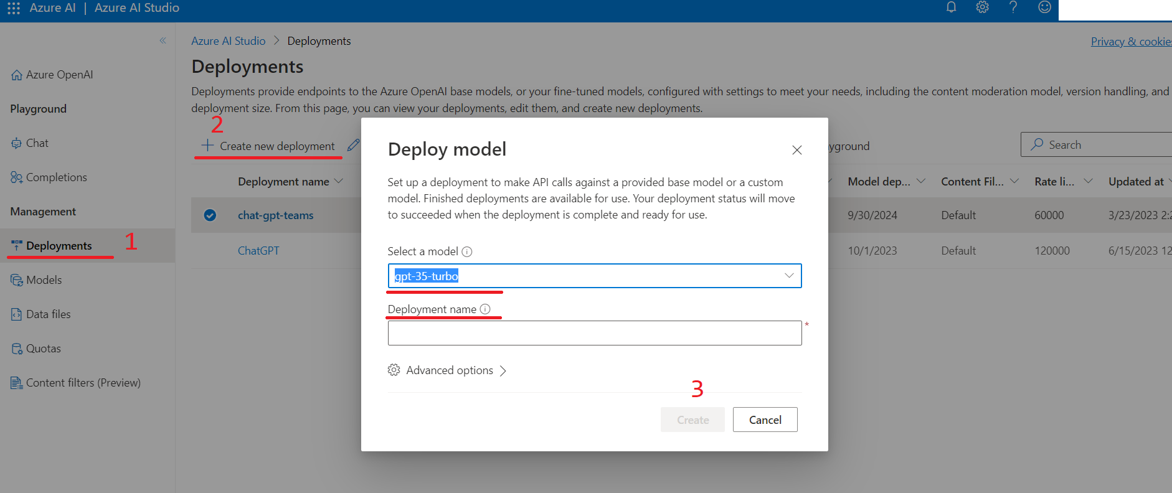Sort by Deployment name column chevron
Image resolution: width=1172 pixels, height=493 pixels.
(339, 181)
